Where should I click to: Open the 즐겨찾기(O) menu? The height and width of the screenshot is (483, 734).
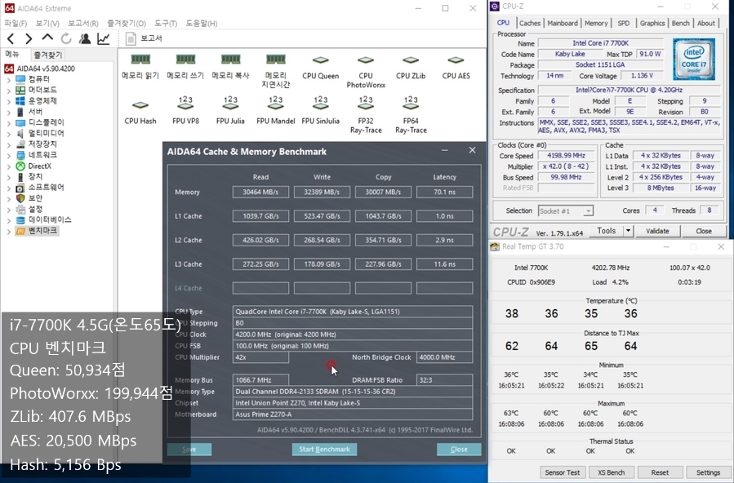tap(127, 24)
